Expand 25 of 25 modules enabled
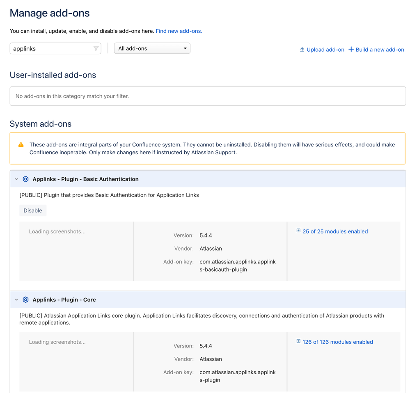 click(x=335, y=231)
